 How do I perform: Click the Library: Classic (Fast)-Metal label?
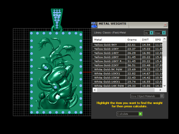pyautogui.click(x=110, y=33)
